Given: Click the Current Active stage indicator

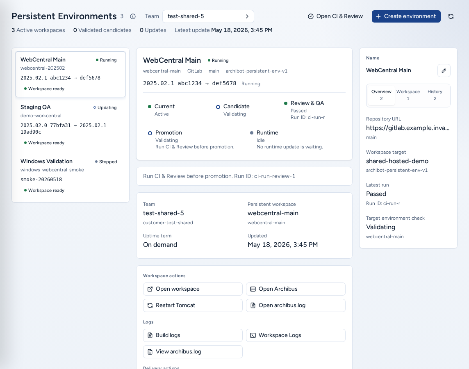Looking at the screenshot, I should (x=161, y=110).
